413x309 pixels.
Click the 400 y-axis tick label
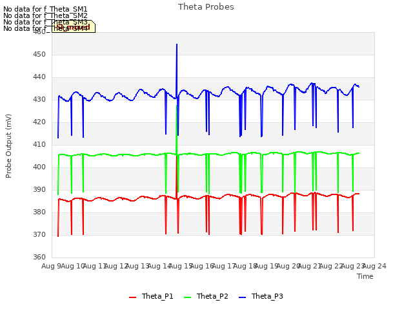[39, 167]
